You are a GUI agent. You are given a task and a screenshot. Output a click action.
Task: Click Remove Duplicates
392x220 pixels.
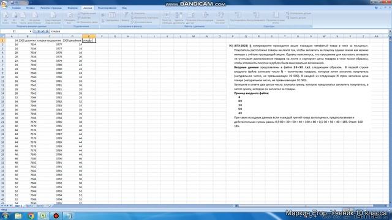tap(179, 18)
